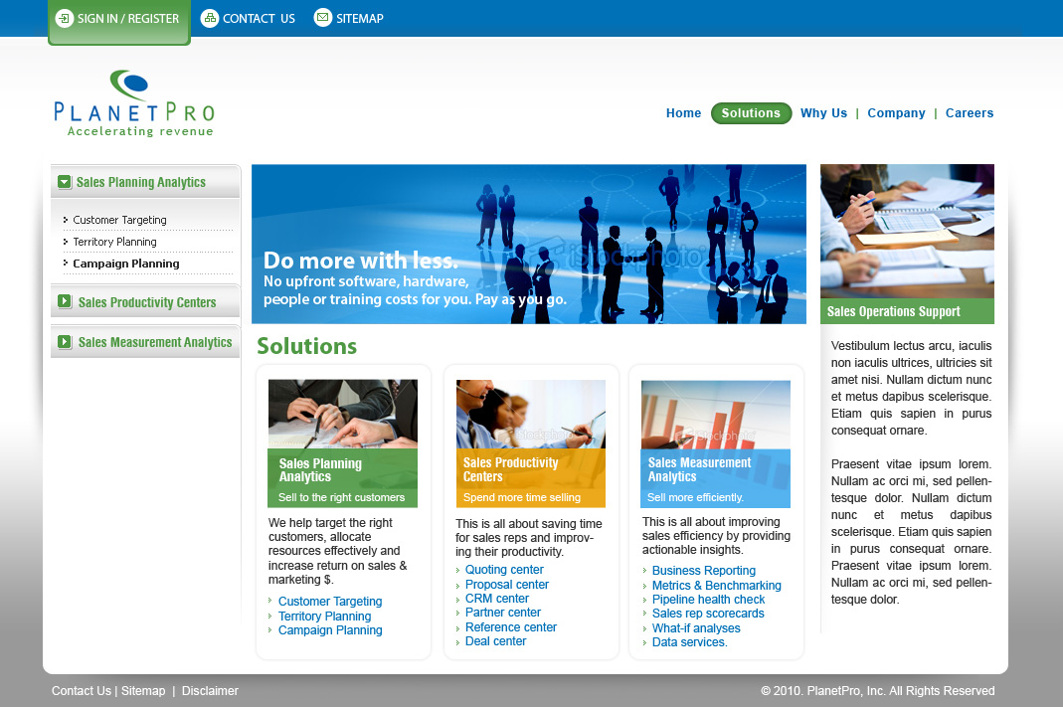Open CONTACT US in top bar

[259, 19]
